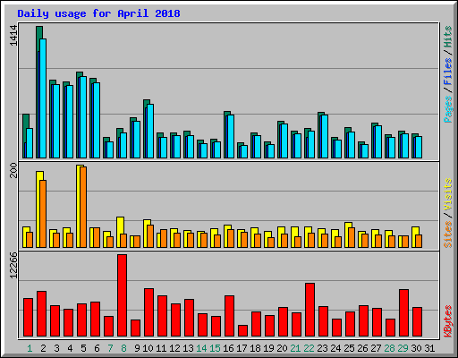Click the orange sites bar for day 2
The image size is (458, 358).
click(x=43, y=214)
